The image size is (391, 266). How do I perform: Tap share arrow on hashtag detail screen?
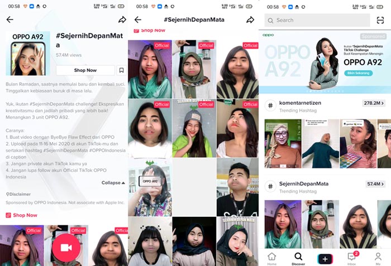point(122,20)
